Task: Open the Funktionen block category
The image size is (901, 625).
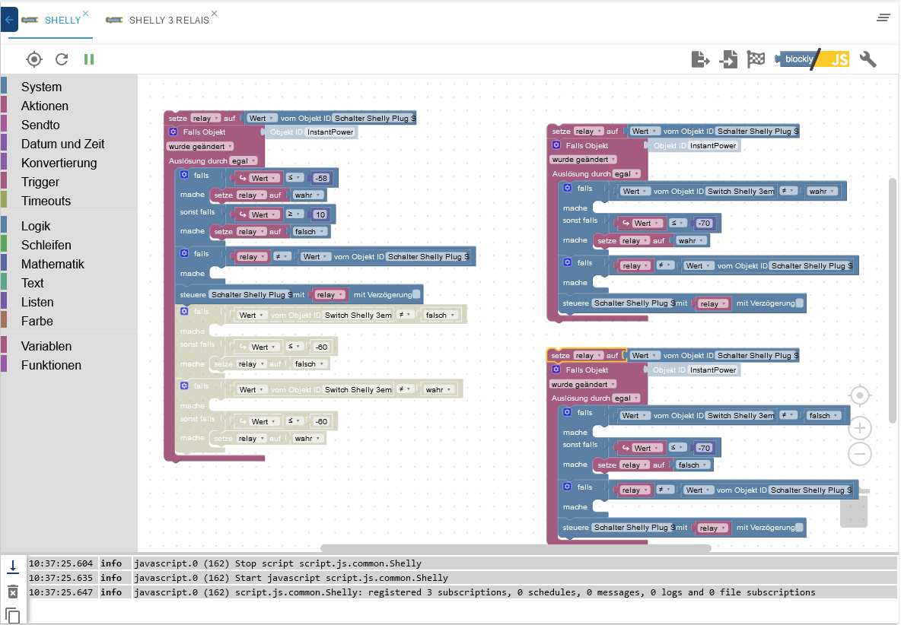Action: tap(51, 365)
